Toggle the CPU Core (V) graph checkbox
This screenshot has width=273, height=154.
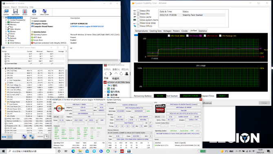click(205, 36)
